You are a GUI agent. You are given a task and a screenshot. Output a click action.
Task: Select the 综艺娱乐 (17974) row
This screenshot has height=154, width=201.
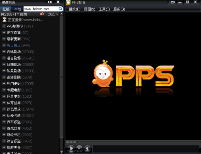point(30,109)
